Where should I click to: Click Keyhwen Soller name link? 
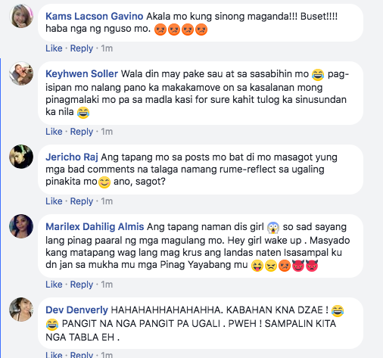[82, 74]
